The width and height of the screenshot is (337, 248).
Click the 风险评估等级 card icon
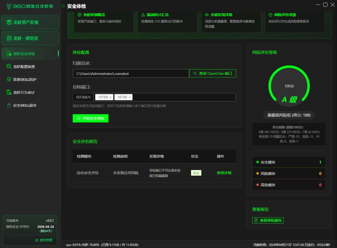tap(270, 15)
